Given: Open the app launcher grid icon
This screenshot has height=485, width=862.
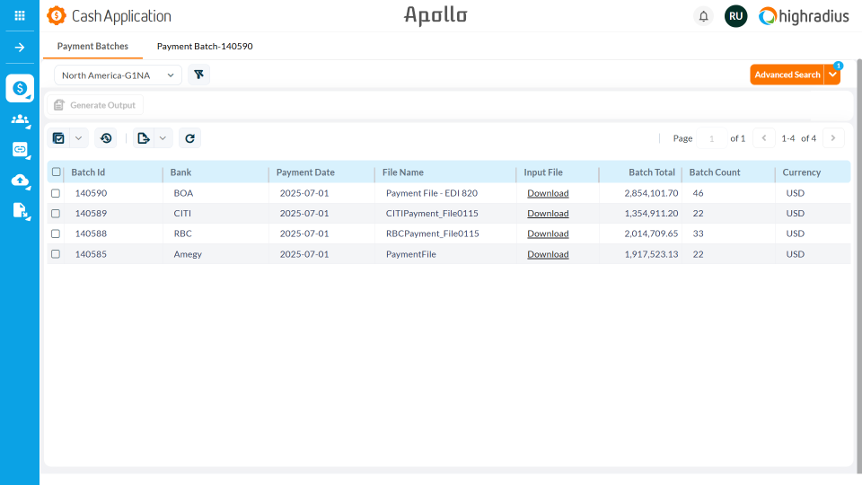Looking at the screenshot, I should coord(20,15).
